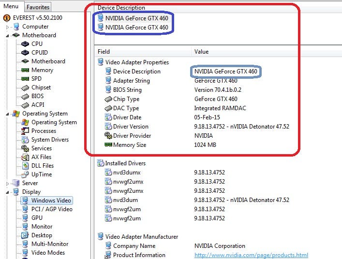Click the CPUID chip icon
This screenshot has width=342, height=259.
pos(25,53)
